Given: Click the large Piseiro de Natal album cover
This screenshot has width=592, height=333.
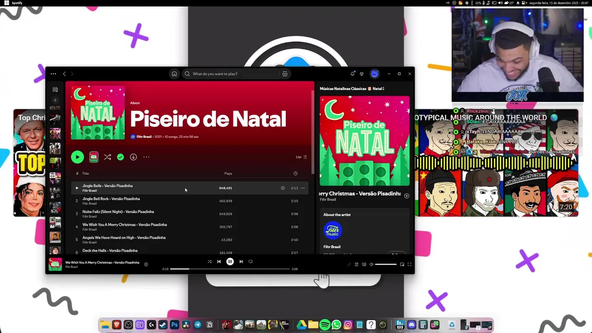Looking at the screenshot, I should click(98, 113).
